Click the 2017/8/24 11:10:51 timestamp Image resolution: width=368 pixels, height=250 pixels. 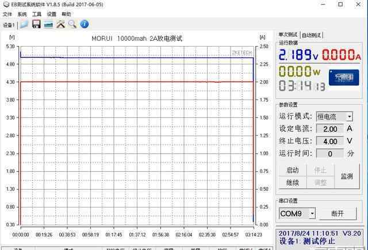coord(309,233)
